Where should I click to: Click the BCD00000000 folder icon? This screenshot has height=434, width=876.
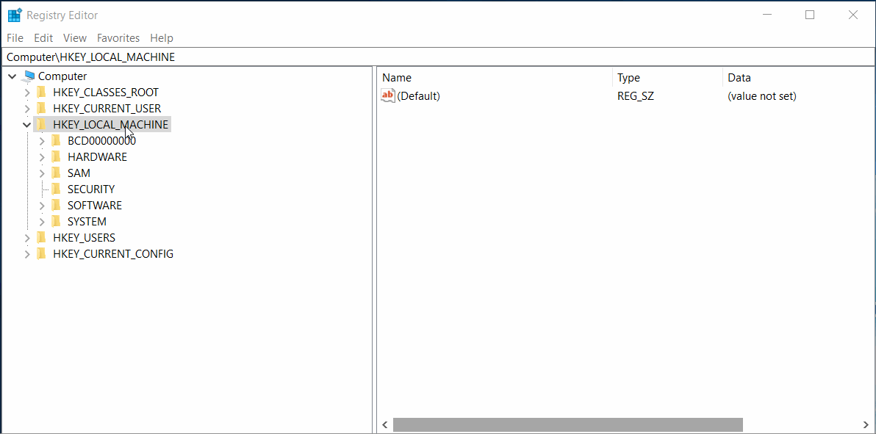point(55,141)
